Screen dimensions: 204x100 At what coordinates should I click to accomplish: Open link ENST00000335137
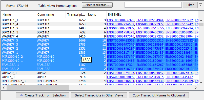click(x=179, y=77)
